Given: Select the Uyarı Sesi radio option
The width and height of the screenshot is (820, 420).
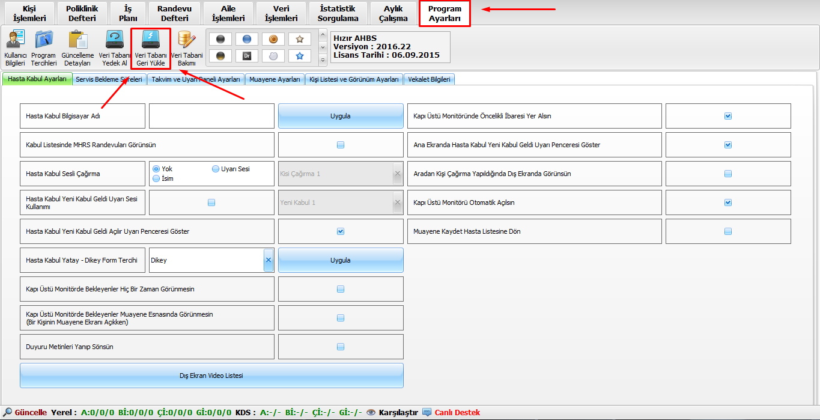Looking at the screenshot, I should [216, 169].
